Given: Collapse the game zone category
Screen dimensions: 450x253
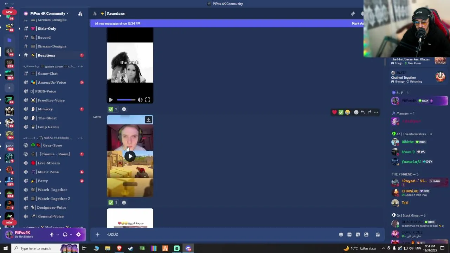Looking at the screenshot, I should pos(49,66).
